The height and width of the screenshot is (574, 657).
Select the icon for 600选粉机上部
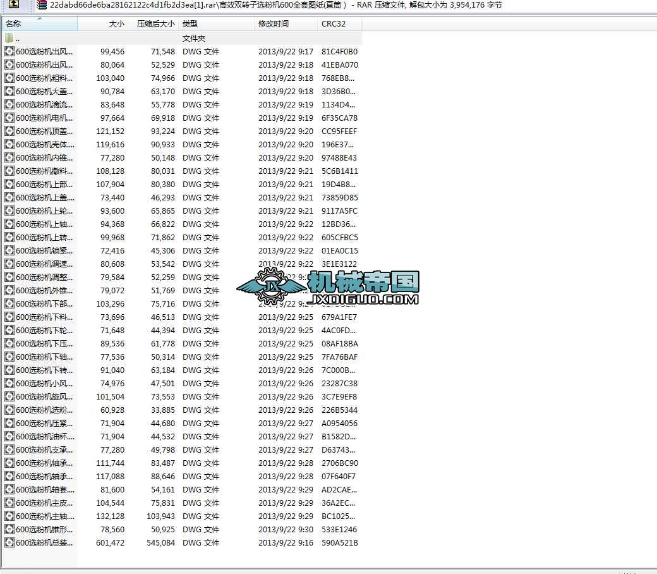pos(9,185)
